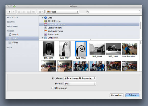This screenshot has height=106, width=148.
Task: Select the IMG_0995 thumbnail
Action: pos(48,50)
